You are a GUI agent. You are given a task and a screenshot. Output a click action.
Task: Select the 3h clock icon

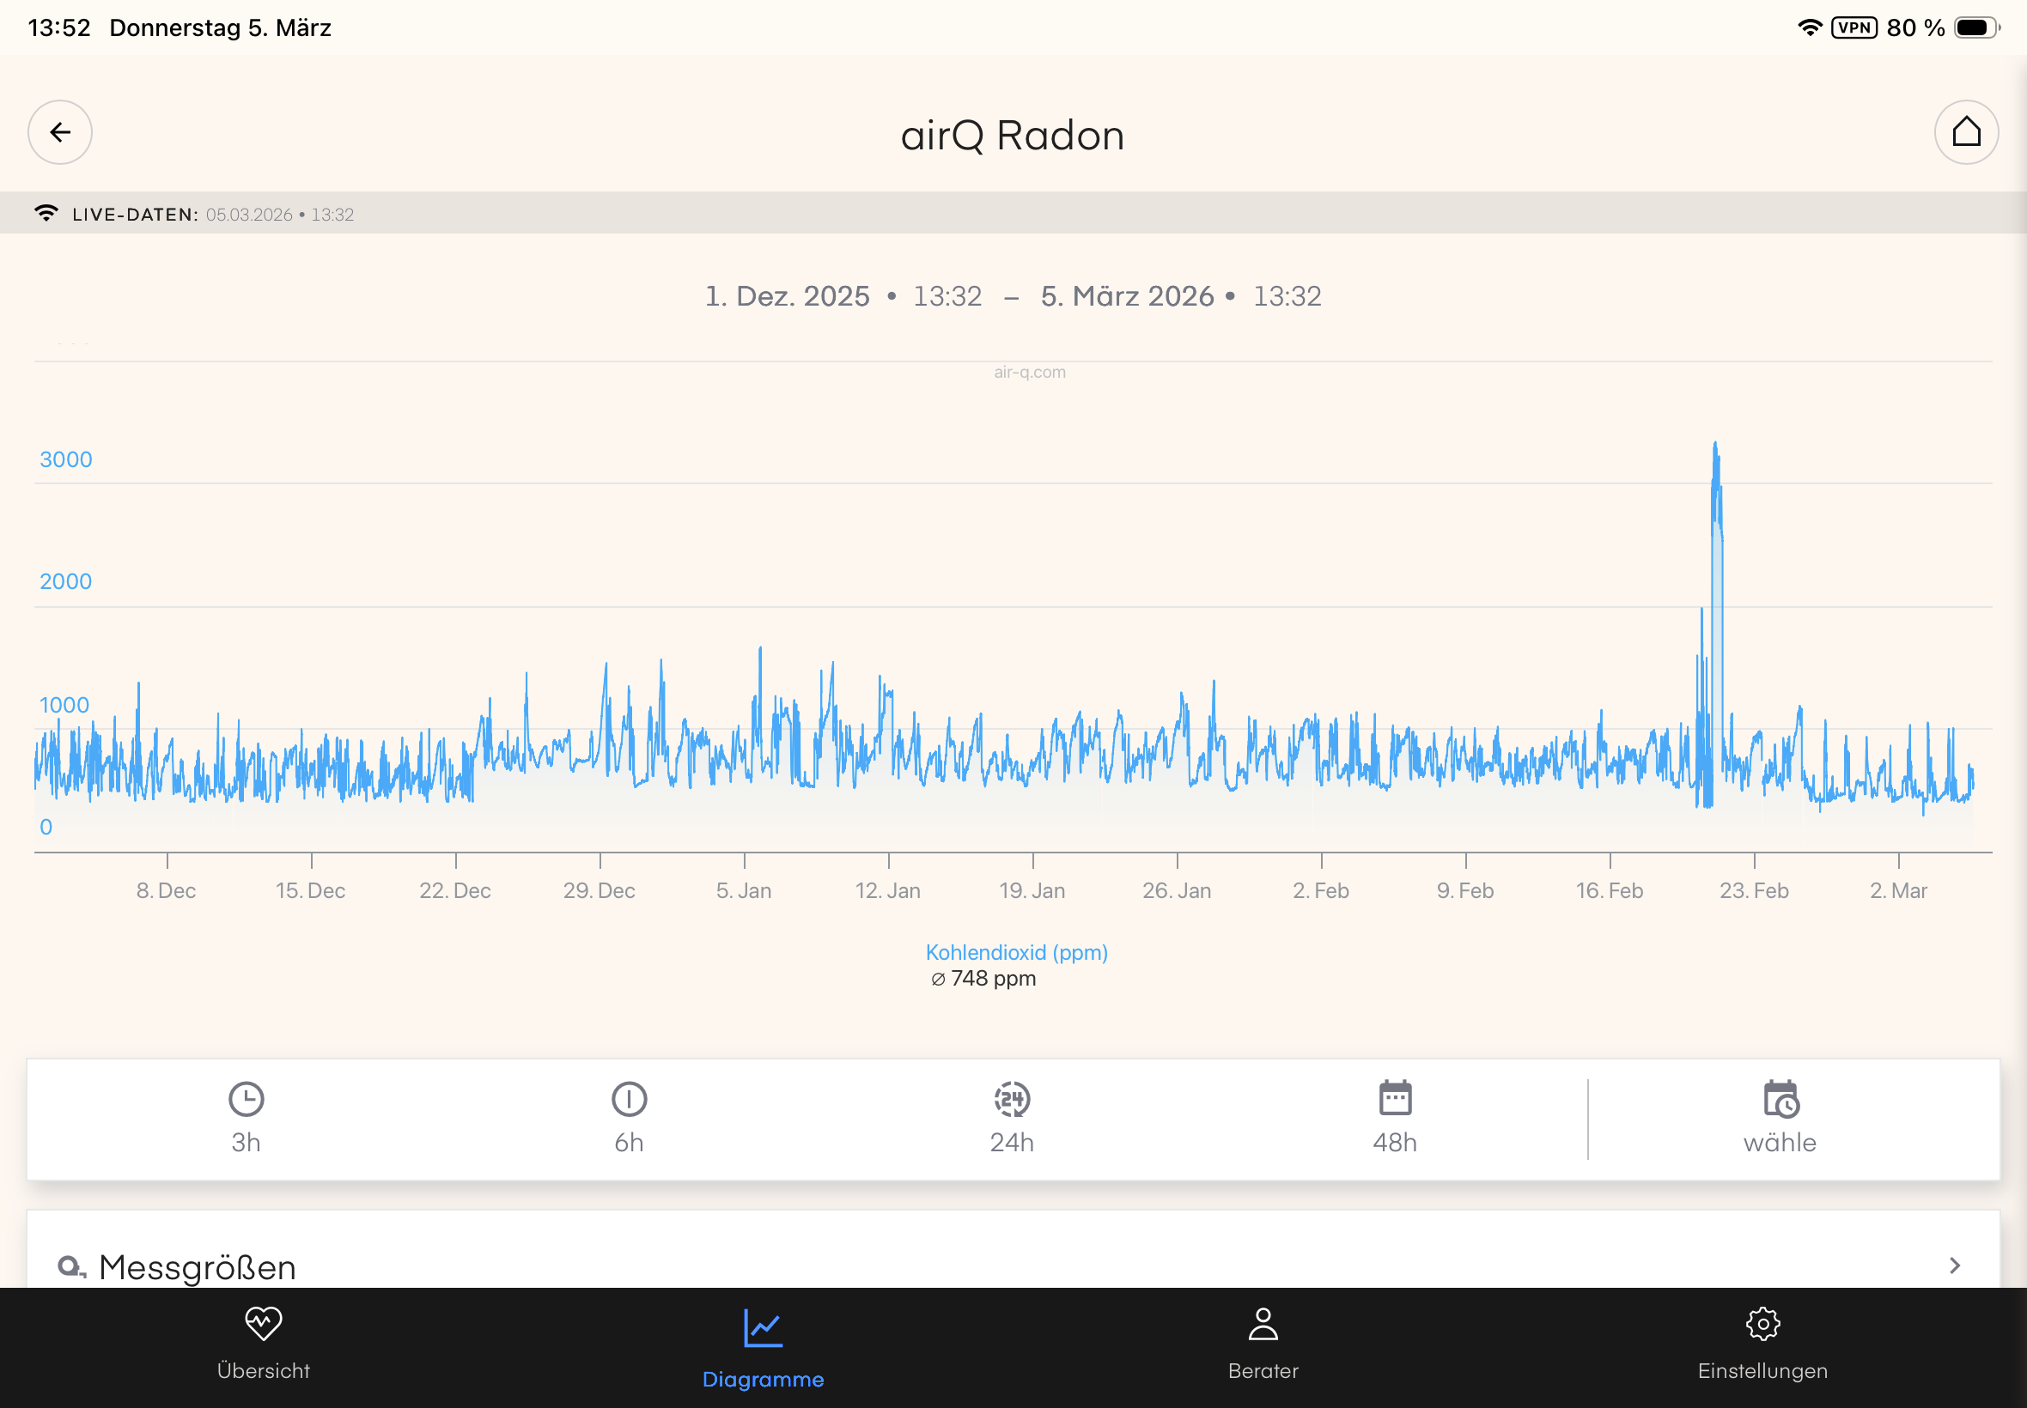[247, 1099]
